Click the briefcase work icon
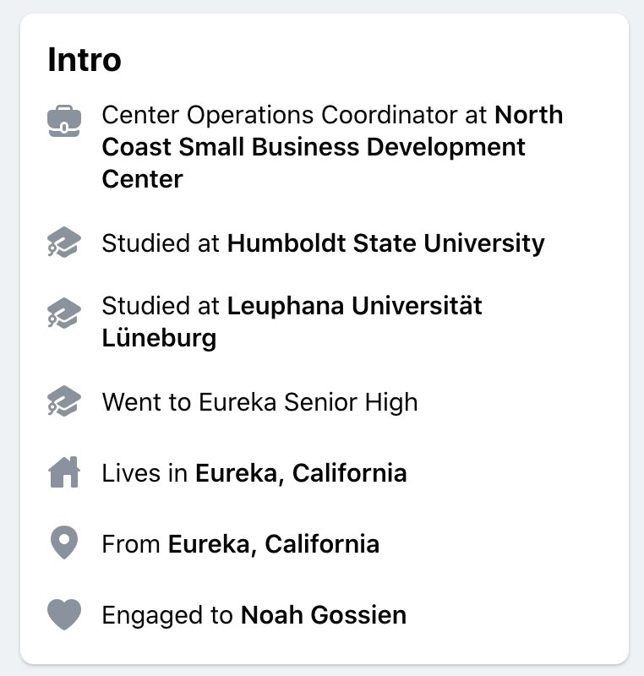The width and height of the screenshot is (644, 676). (x=64, y=121)
